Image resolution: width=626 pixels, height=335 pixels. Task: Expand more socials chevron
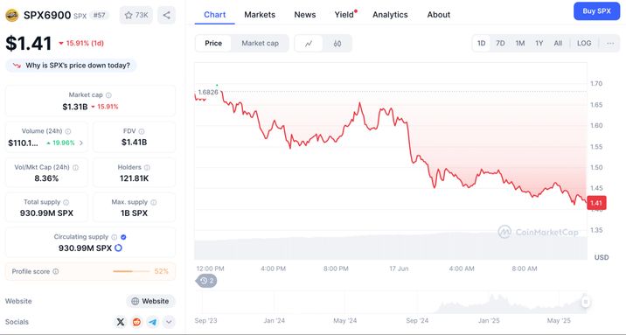[169, 322]
